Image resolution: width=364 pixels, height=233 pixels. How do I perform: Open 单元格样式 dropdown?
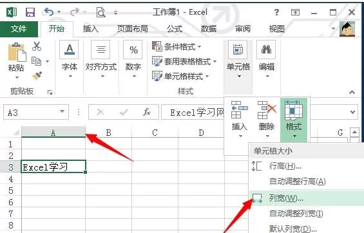coord(180,76)
